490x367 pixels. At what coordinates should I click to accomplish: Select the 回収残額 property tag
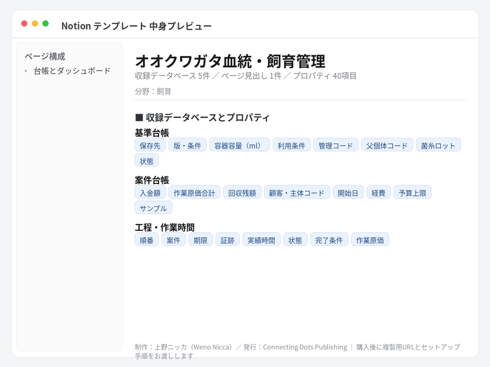point(242,192)
